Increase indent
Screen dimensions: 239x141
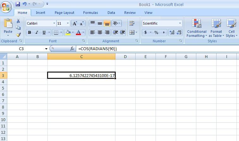[123, 32]
